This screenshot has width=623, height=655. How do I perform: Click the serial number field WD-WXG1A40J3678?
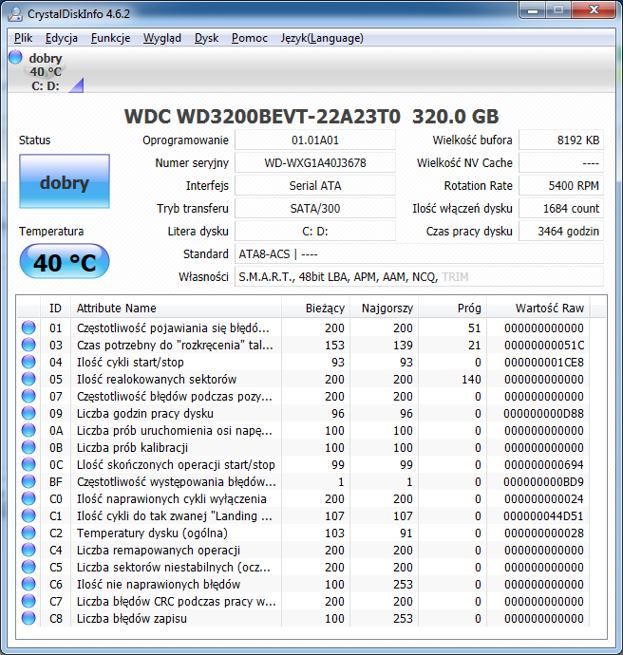tap(315, 163)
